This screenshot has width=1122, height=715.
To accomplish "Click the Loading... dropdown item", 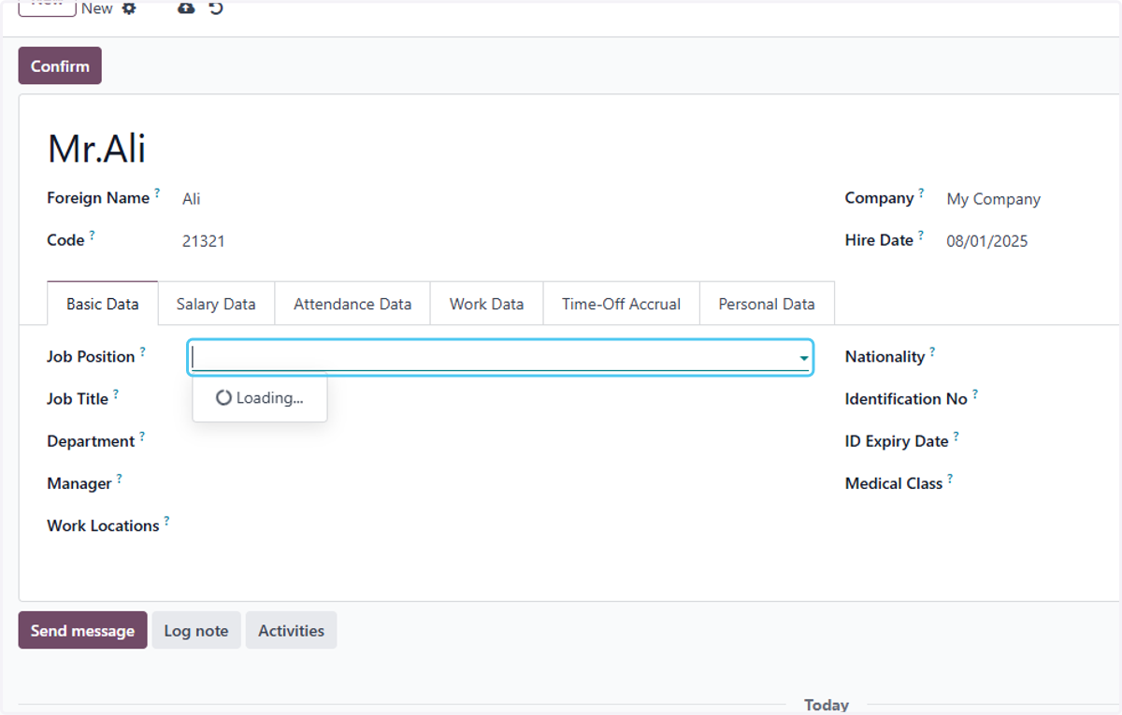I will [x=260, y=398].
